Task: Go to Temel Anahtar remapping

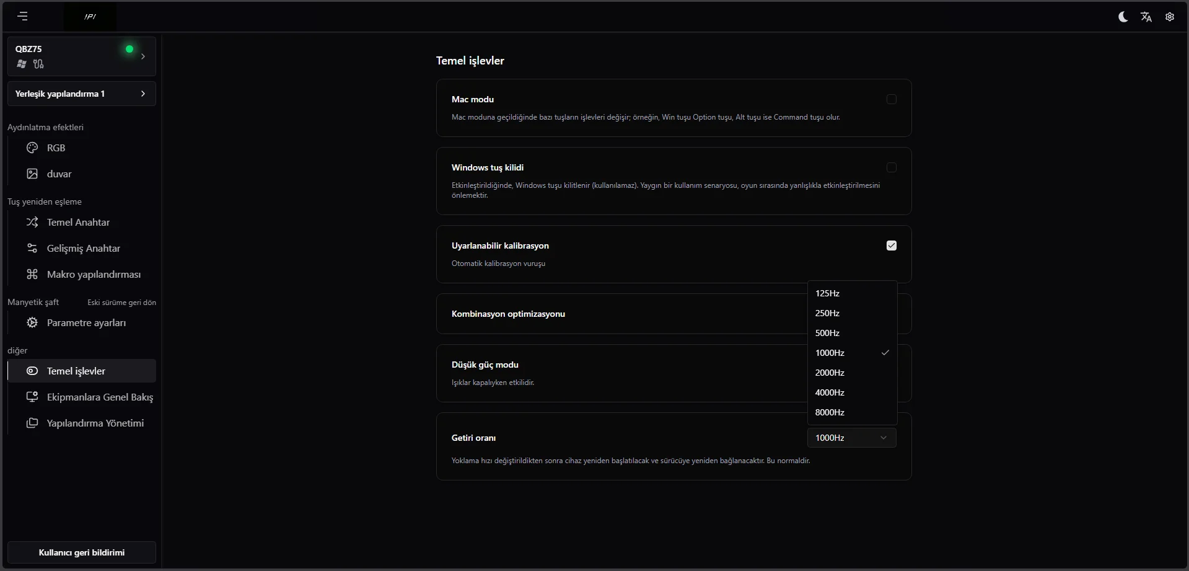Action: pyautogui.click(x=82, y=222)
